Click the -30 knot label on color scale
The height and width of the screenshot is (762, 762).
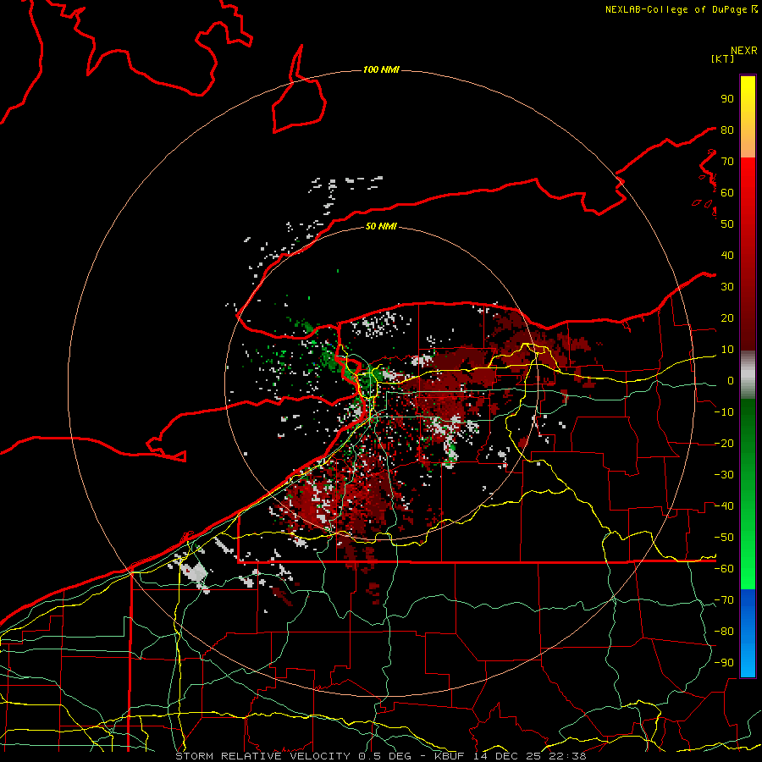724,475
